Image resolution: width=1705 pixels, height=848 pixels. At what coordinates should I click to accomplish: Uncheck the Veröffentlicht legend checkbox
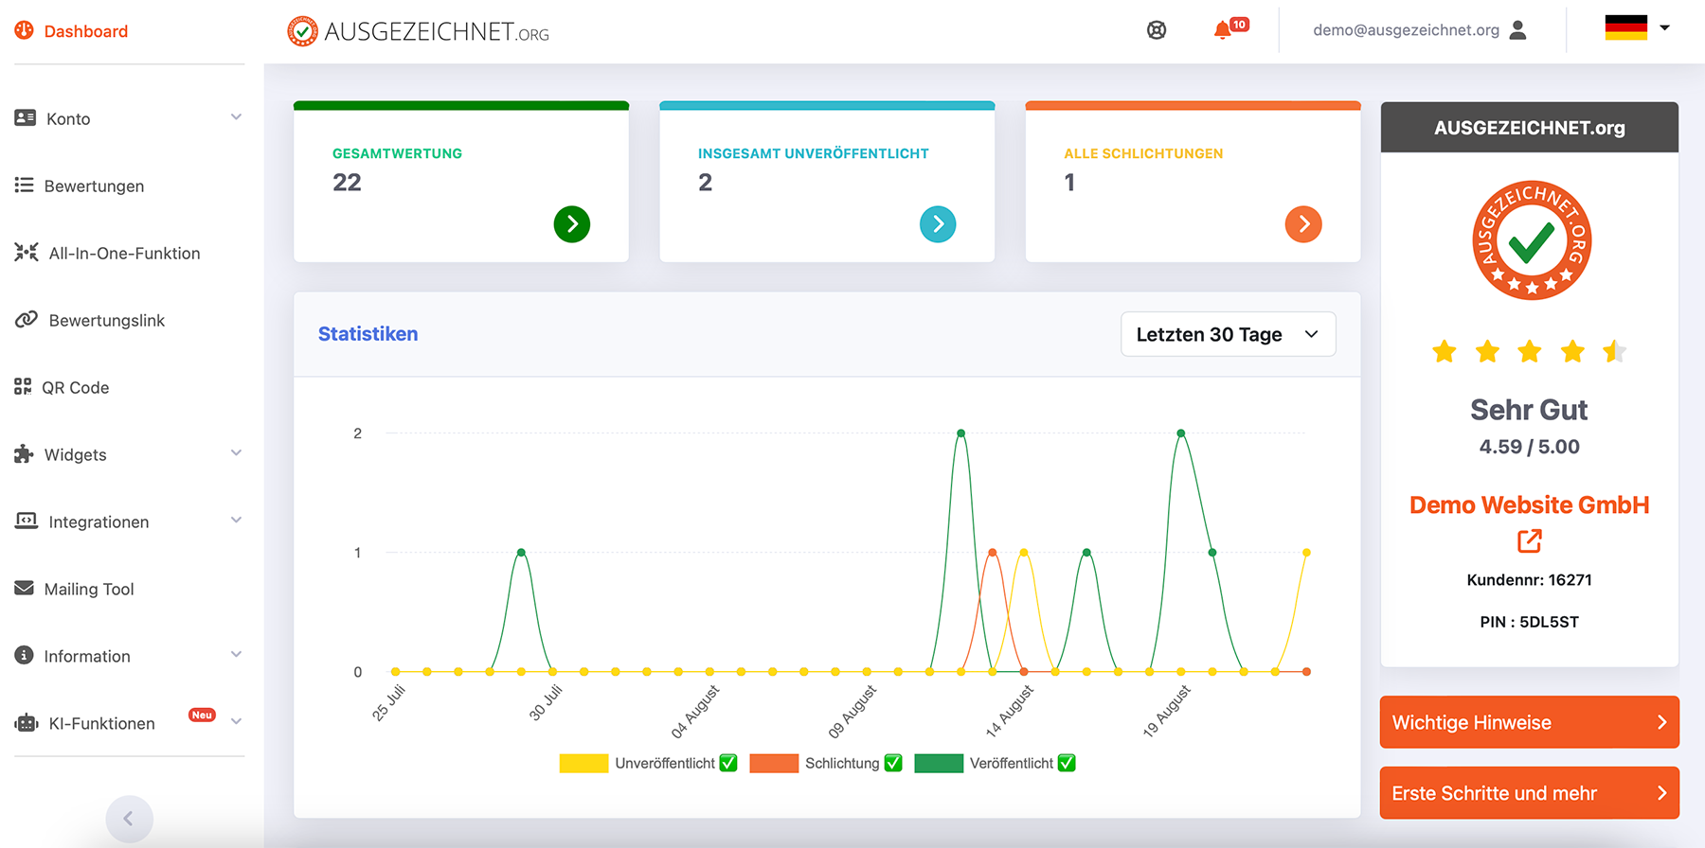click(x=1067, y=763)
